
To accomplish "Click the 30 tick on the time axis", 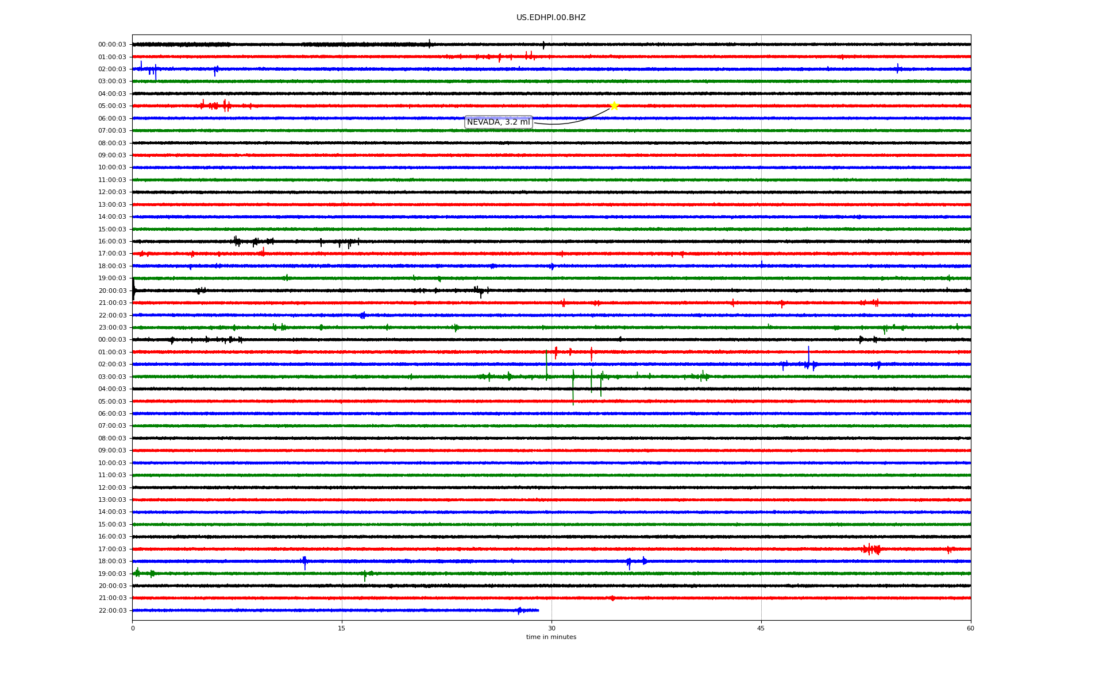I will pyautogui.click(x=551, y=628).
